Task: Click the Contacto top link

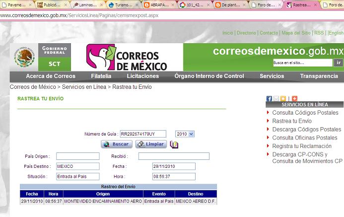Action: click(269, 33)
